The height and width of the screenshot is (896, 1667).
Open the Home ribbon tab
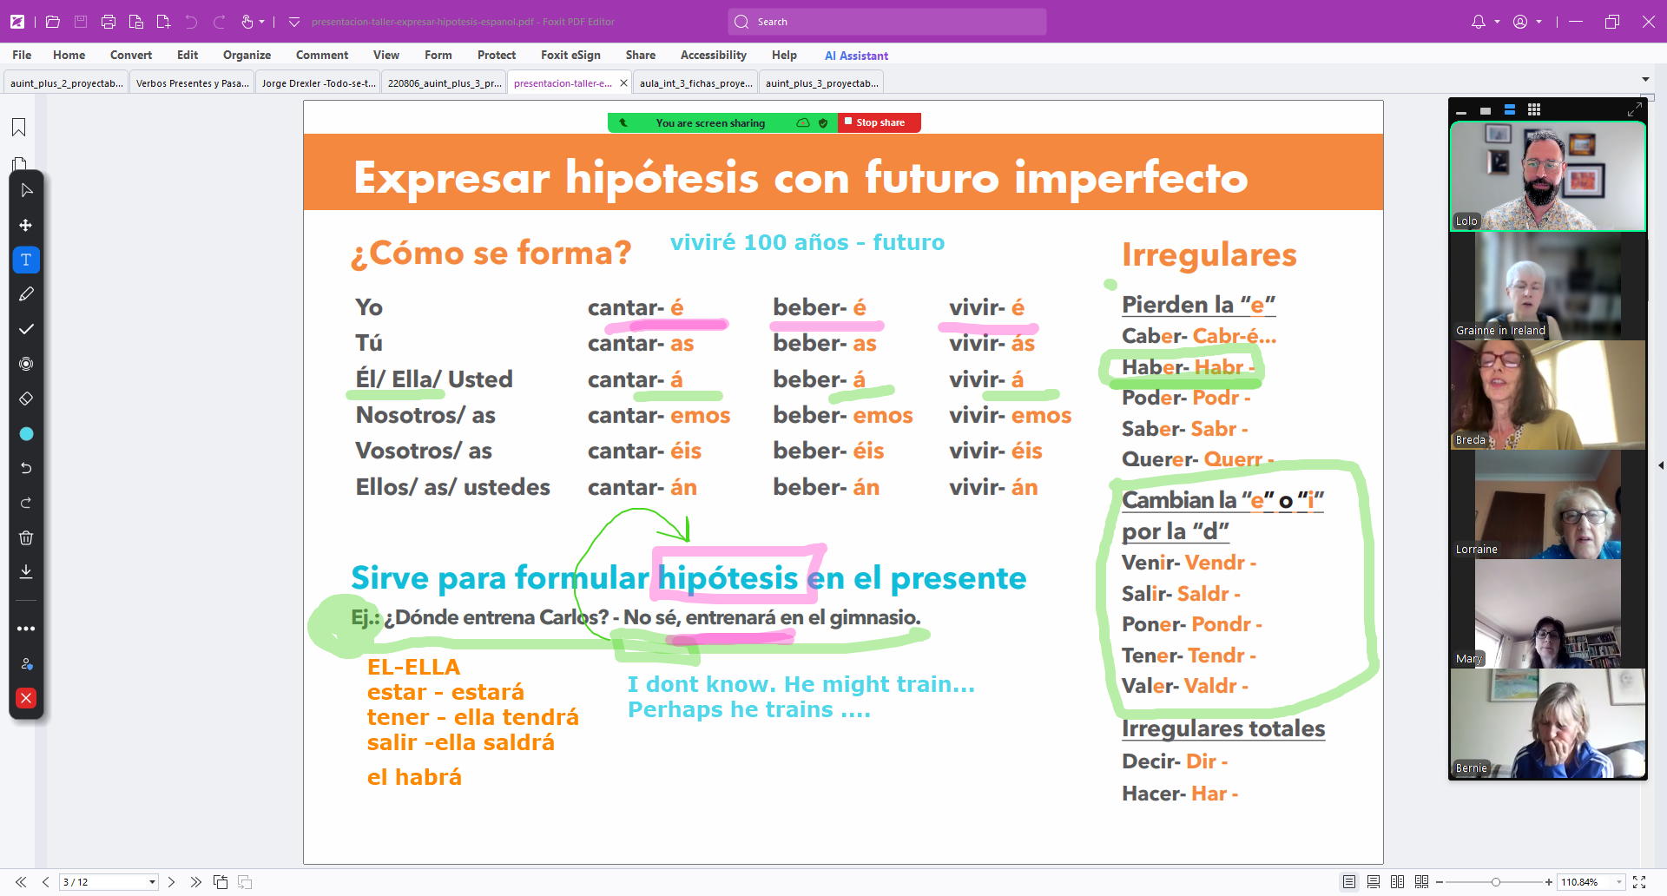click(69, 55)
